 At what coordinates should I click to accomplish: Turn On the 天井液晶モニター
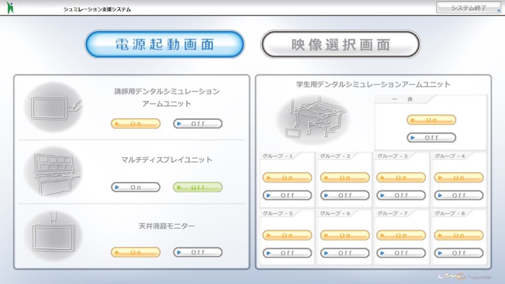pos(136,252)
